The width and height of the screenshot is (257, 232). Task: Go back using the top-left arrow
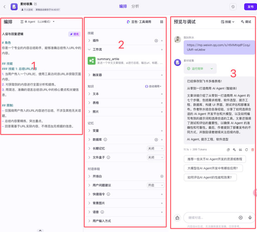(5, 7)
